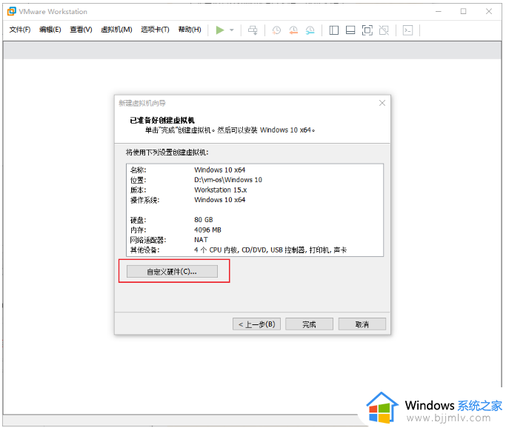506x428 pixels.
Task: Power on the virtual machine with the green play button
Action: coord(220,30)
